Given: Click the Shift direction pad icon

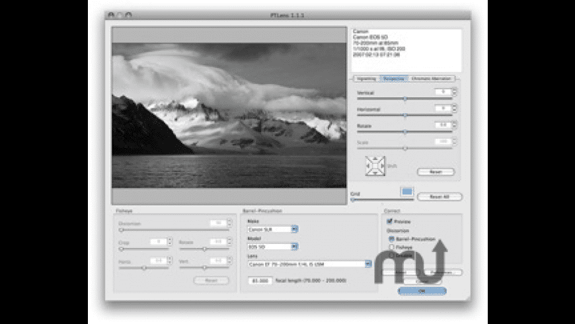Looking at the screenshot, I should pos(375,166).
